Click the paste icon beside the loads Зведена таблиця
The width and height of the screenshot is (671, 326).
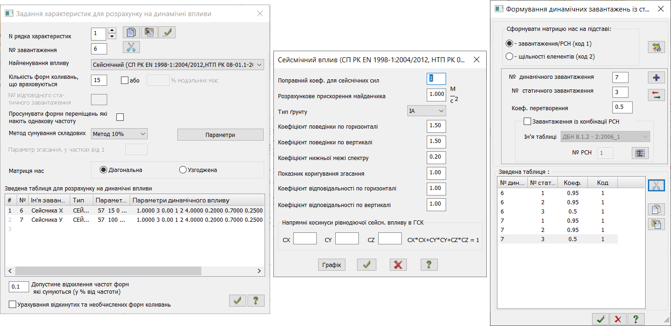click(656, 224)
